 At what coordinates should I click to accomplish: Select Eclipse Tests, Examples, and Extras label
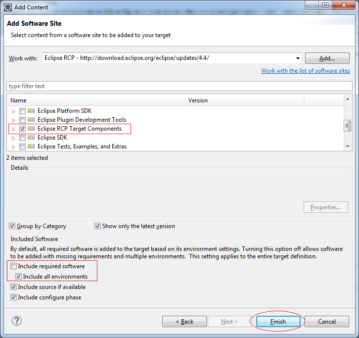pyautogui.click(x=82, y=146)
